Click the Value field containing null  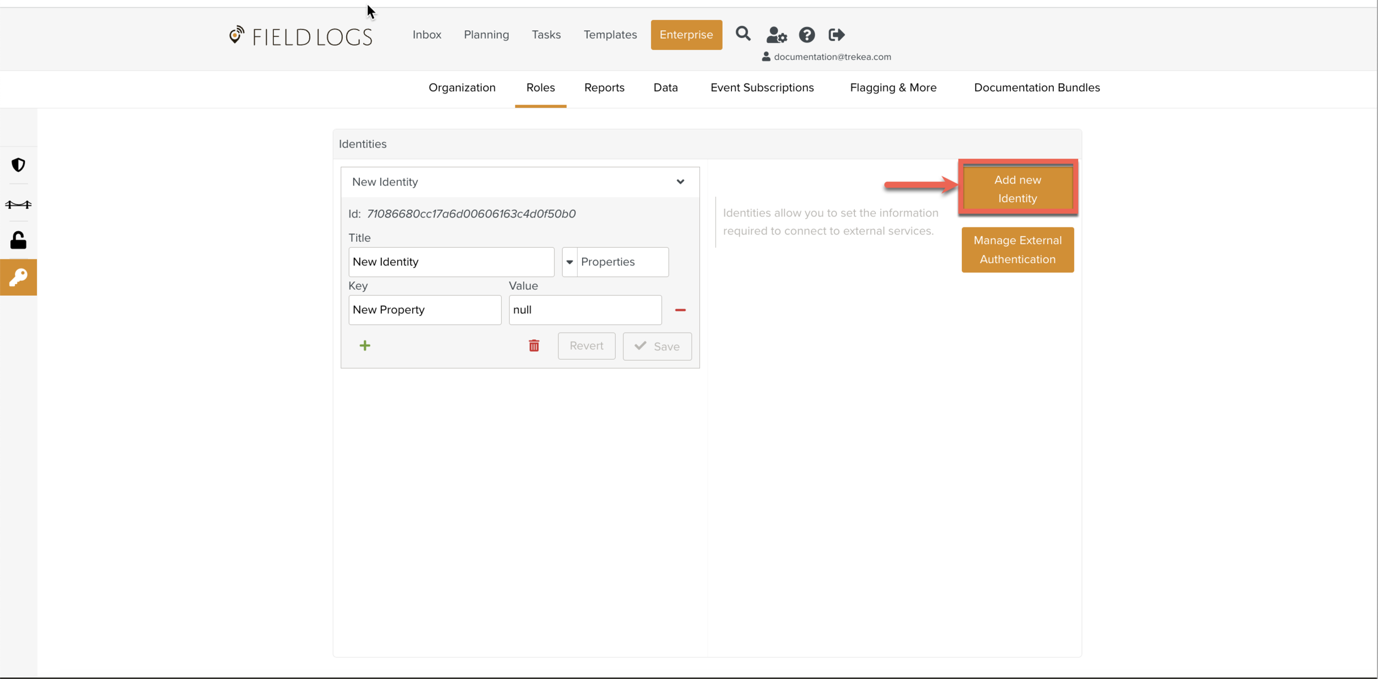click(584, 310)
